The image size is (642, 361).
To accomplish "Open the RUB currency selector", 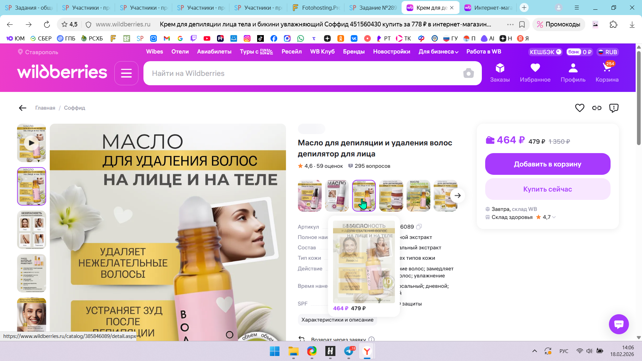I will (x=608, y=52).
